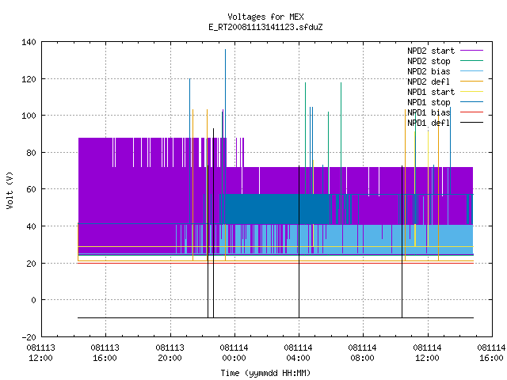Click the y-axis tick label 0
The height and width of the screenshot is (380, 507).
pos(33,300)
